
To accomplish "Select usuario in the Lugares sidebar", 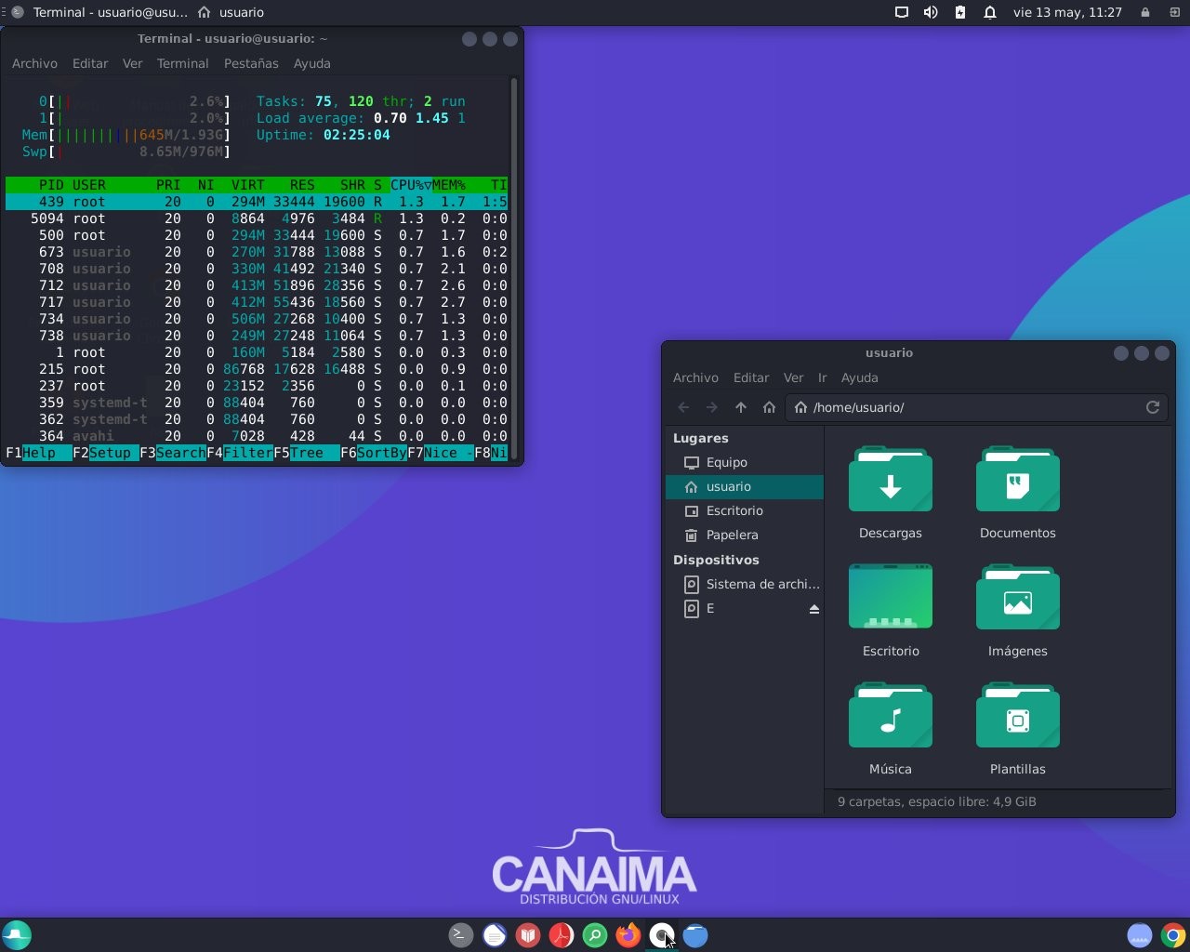I will tap(745, 486).
